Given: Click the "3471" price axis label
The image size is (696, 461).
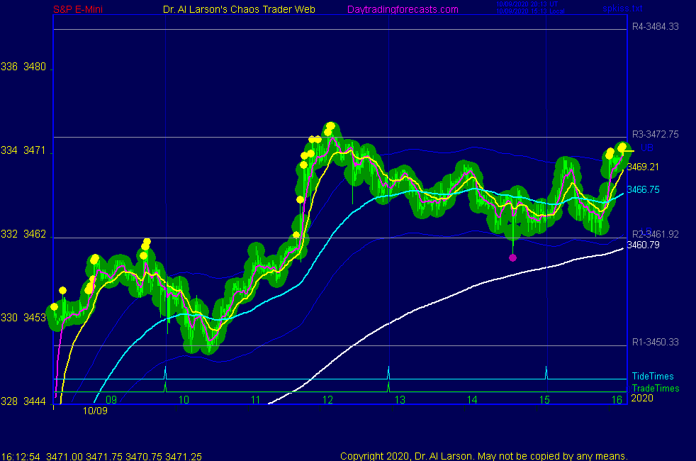Looking at the screenshot, I should (35, 150).
